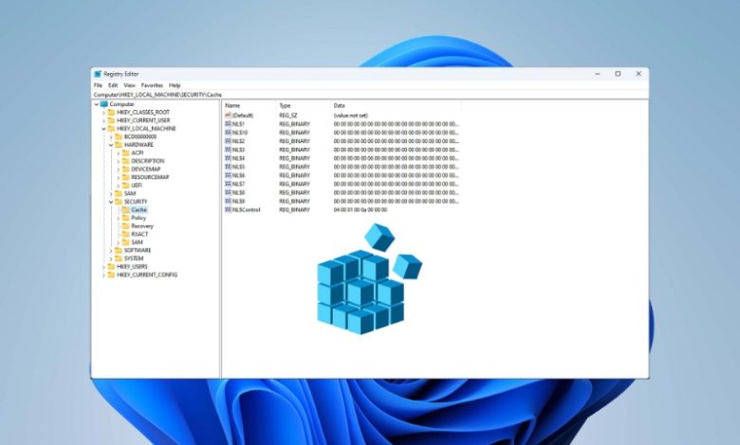Click the HKEY_CLASSES_ROOT folder icon
The height and width of the screenshot is (445, 740).
(111, 112)
